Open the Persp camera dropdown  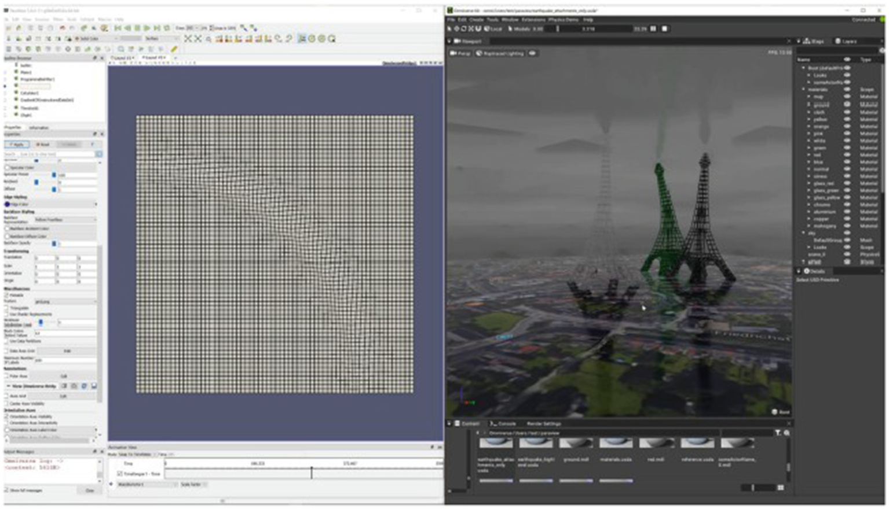pyautogui.click(x=460, y=53)
